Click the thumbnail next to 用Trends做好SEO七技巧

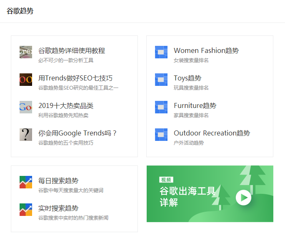click(26, 80)
